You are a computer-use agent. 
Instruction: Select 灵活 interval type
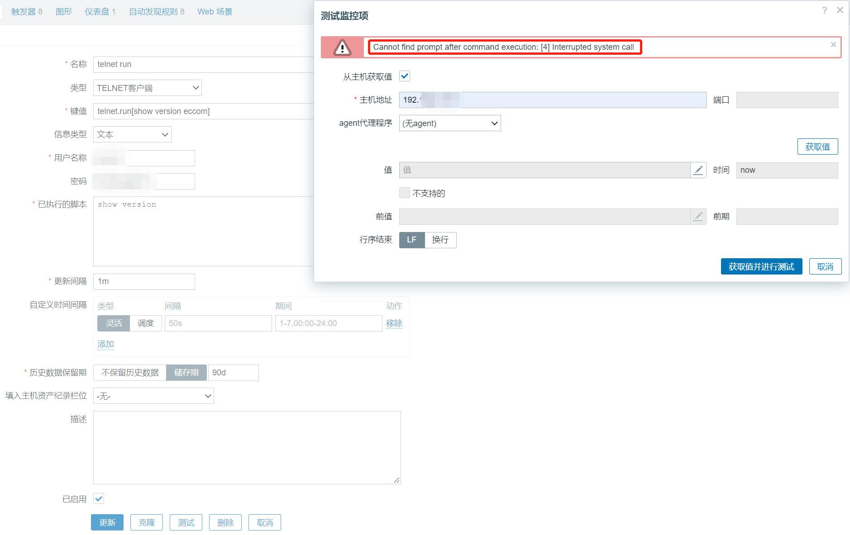pos(114,323)
